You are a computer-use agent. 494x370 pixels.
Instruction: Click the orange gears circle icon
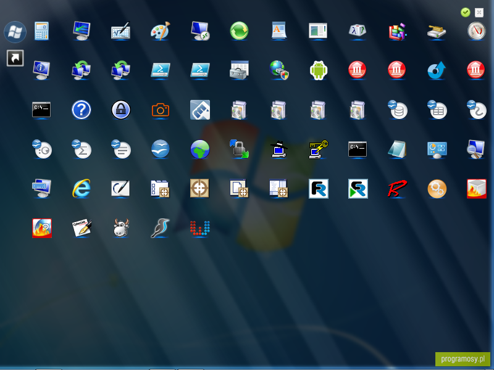point(437,189)
